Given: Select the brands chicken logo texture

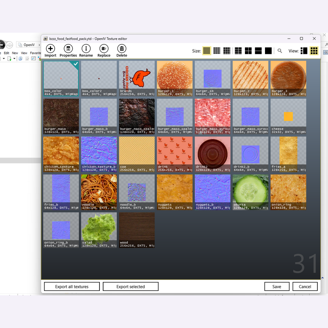Looking at the screenshot, I should pos(137,78).
